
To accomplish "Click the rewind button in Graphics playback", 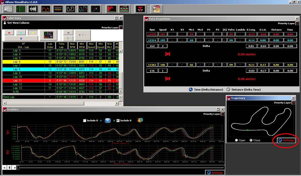I will 4,168.
